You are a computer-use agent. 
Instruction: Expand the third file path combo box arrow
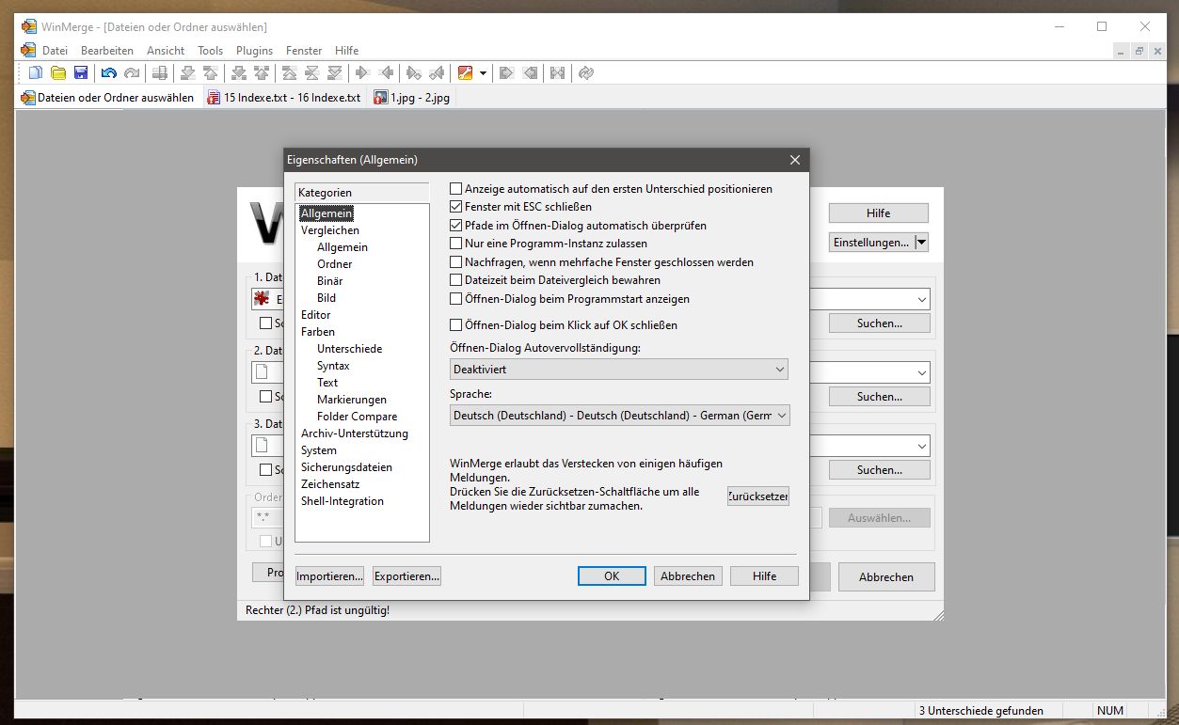(x=920, y=446)
